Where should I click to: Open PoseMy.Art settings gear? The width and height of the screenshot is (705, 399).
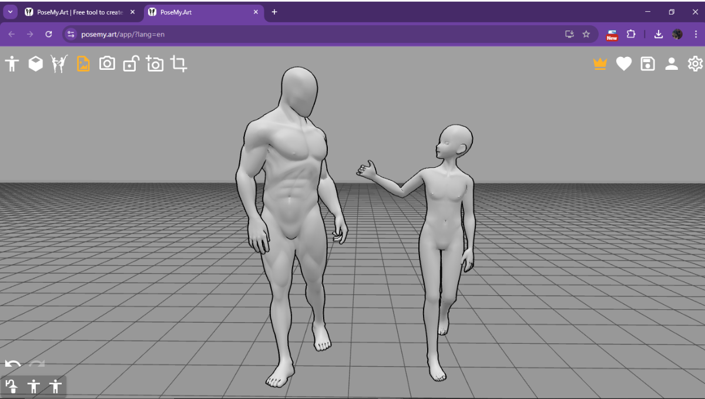click(x=695, y=63)
